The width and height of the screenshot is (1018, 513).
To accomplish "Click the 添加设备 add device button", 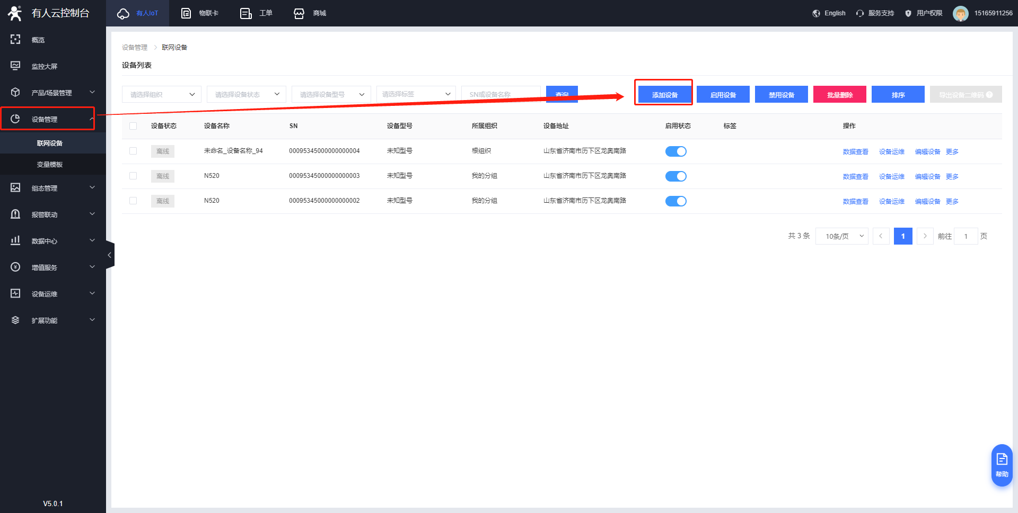I will [x=664, y=95].
